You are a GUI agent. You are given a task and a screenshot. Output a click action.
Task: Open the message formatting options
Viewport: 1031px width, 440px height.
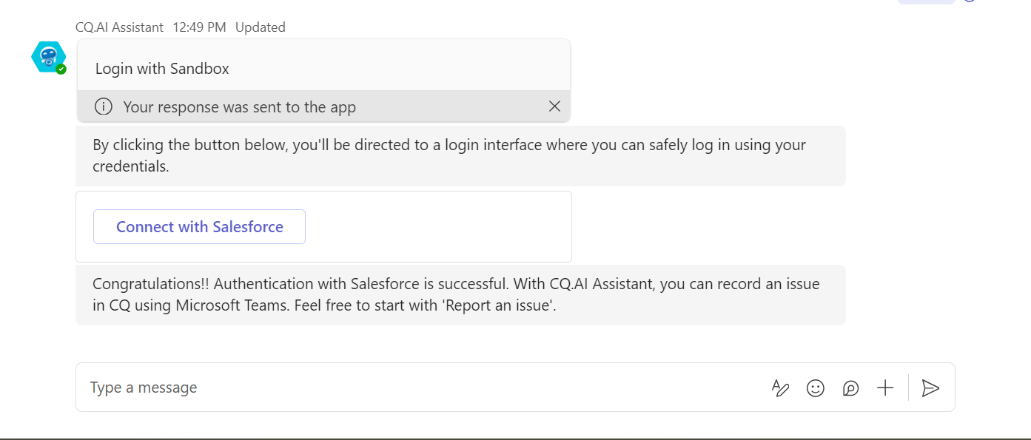(780, 387)
